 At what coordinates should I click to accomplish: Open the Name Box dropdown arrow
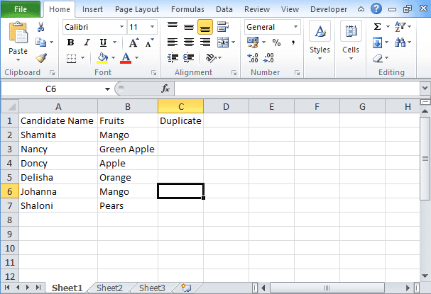click(107, 89)
